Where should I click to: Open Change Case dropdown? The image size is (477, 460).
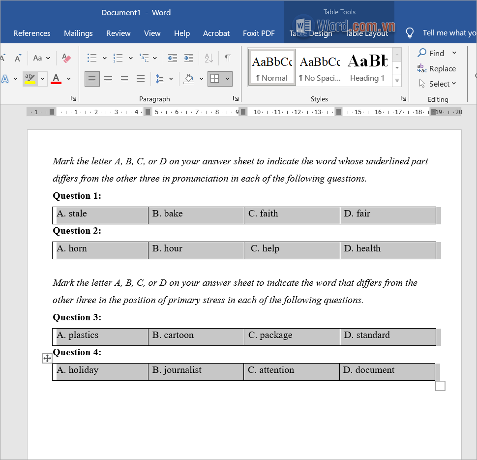[x=42, y=58]
